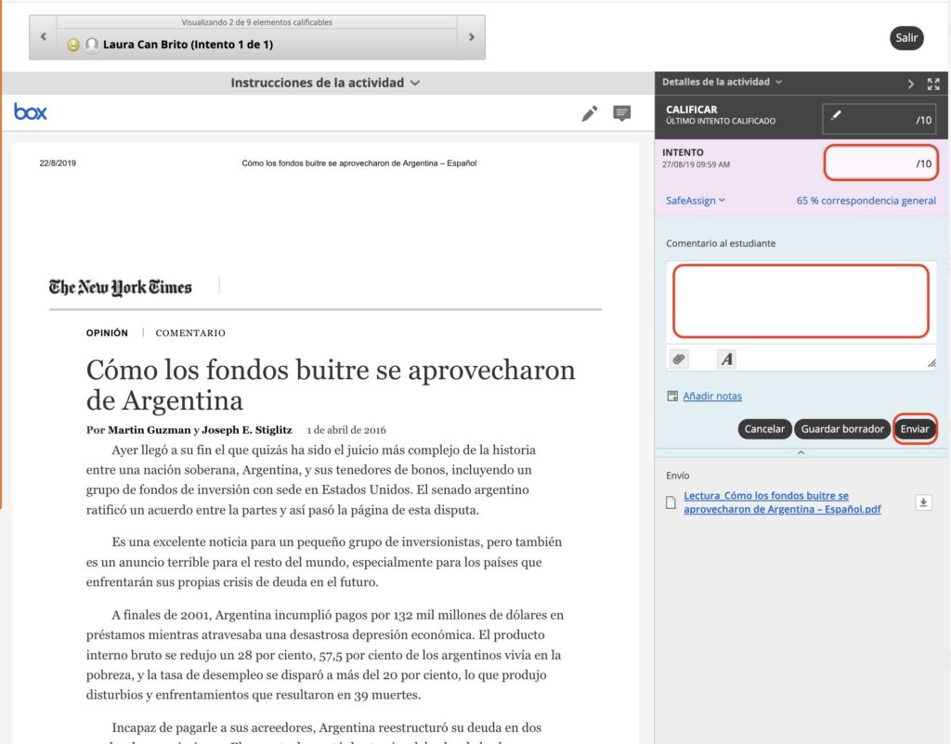This screenshot has width=951, height=744.
Task: Go to the previous gradable item arrow
Action: click(43, 37)
